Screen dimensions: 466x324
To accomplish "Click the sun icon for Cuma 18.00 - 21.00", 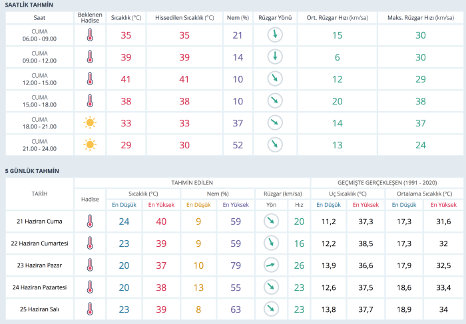I will click(x=89, y=122).
